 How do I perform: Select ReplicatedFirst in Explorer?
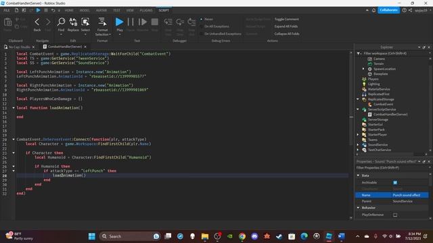tap(378, 94)
